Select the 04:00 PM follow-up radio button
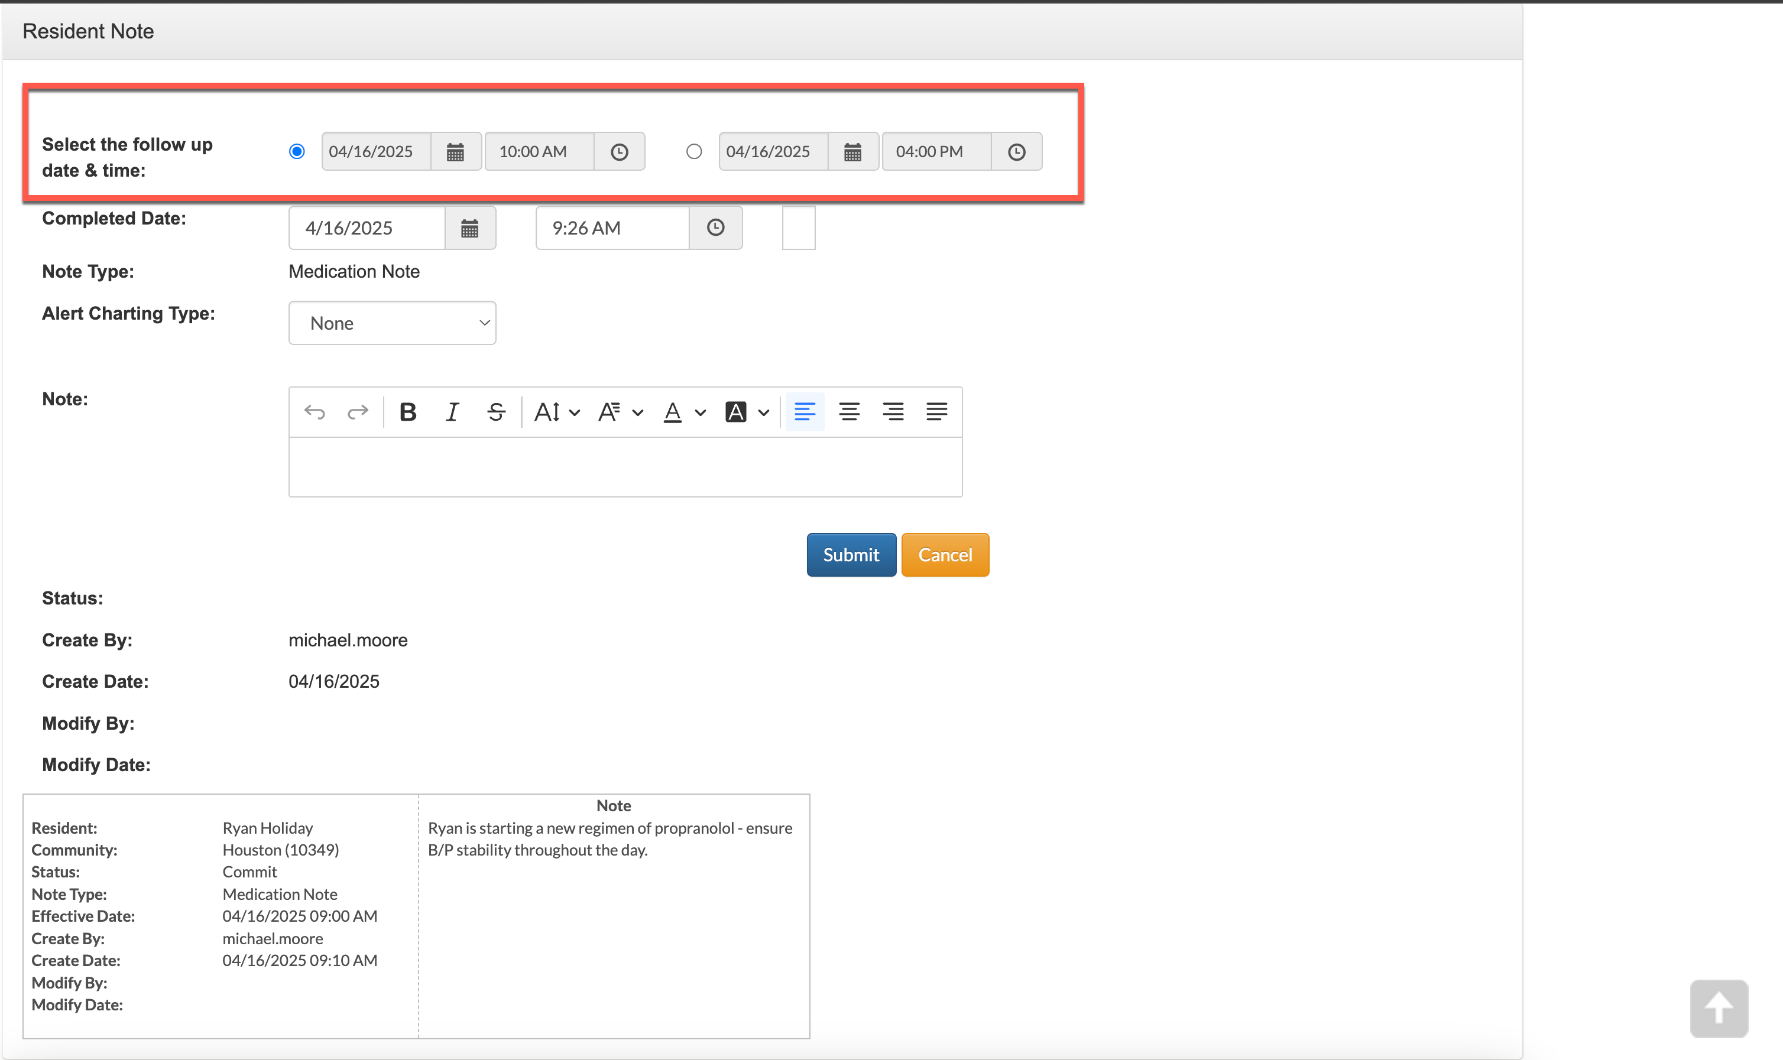Image resolution: width=1783 pixels, height=1060 pixels. click(x=694, y=151)
